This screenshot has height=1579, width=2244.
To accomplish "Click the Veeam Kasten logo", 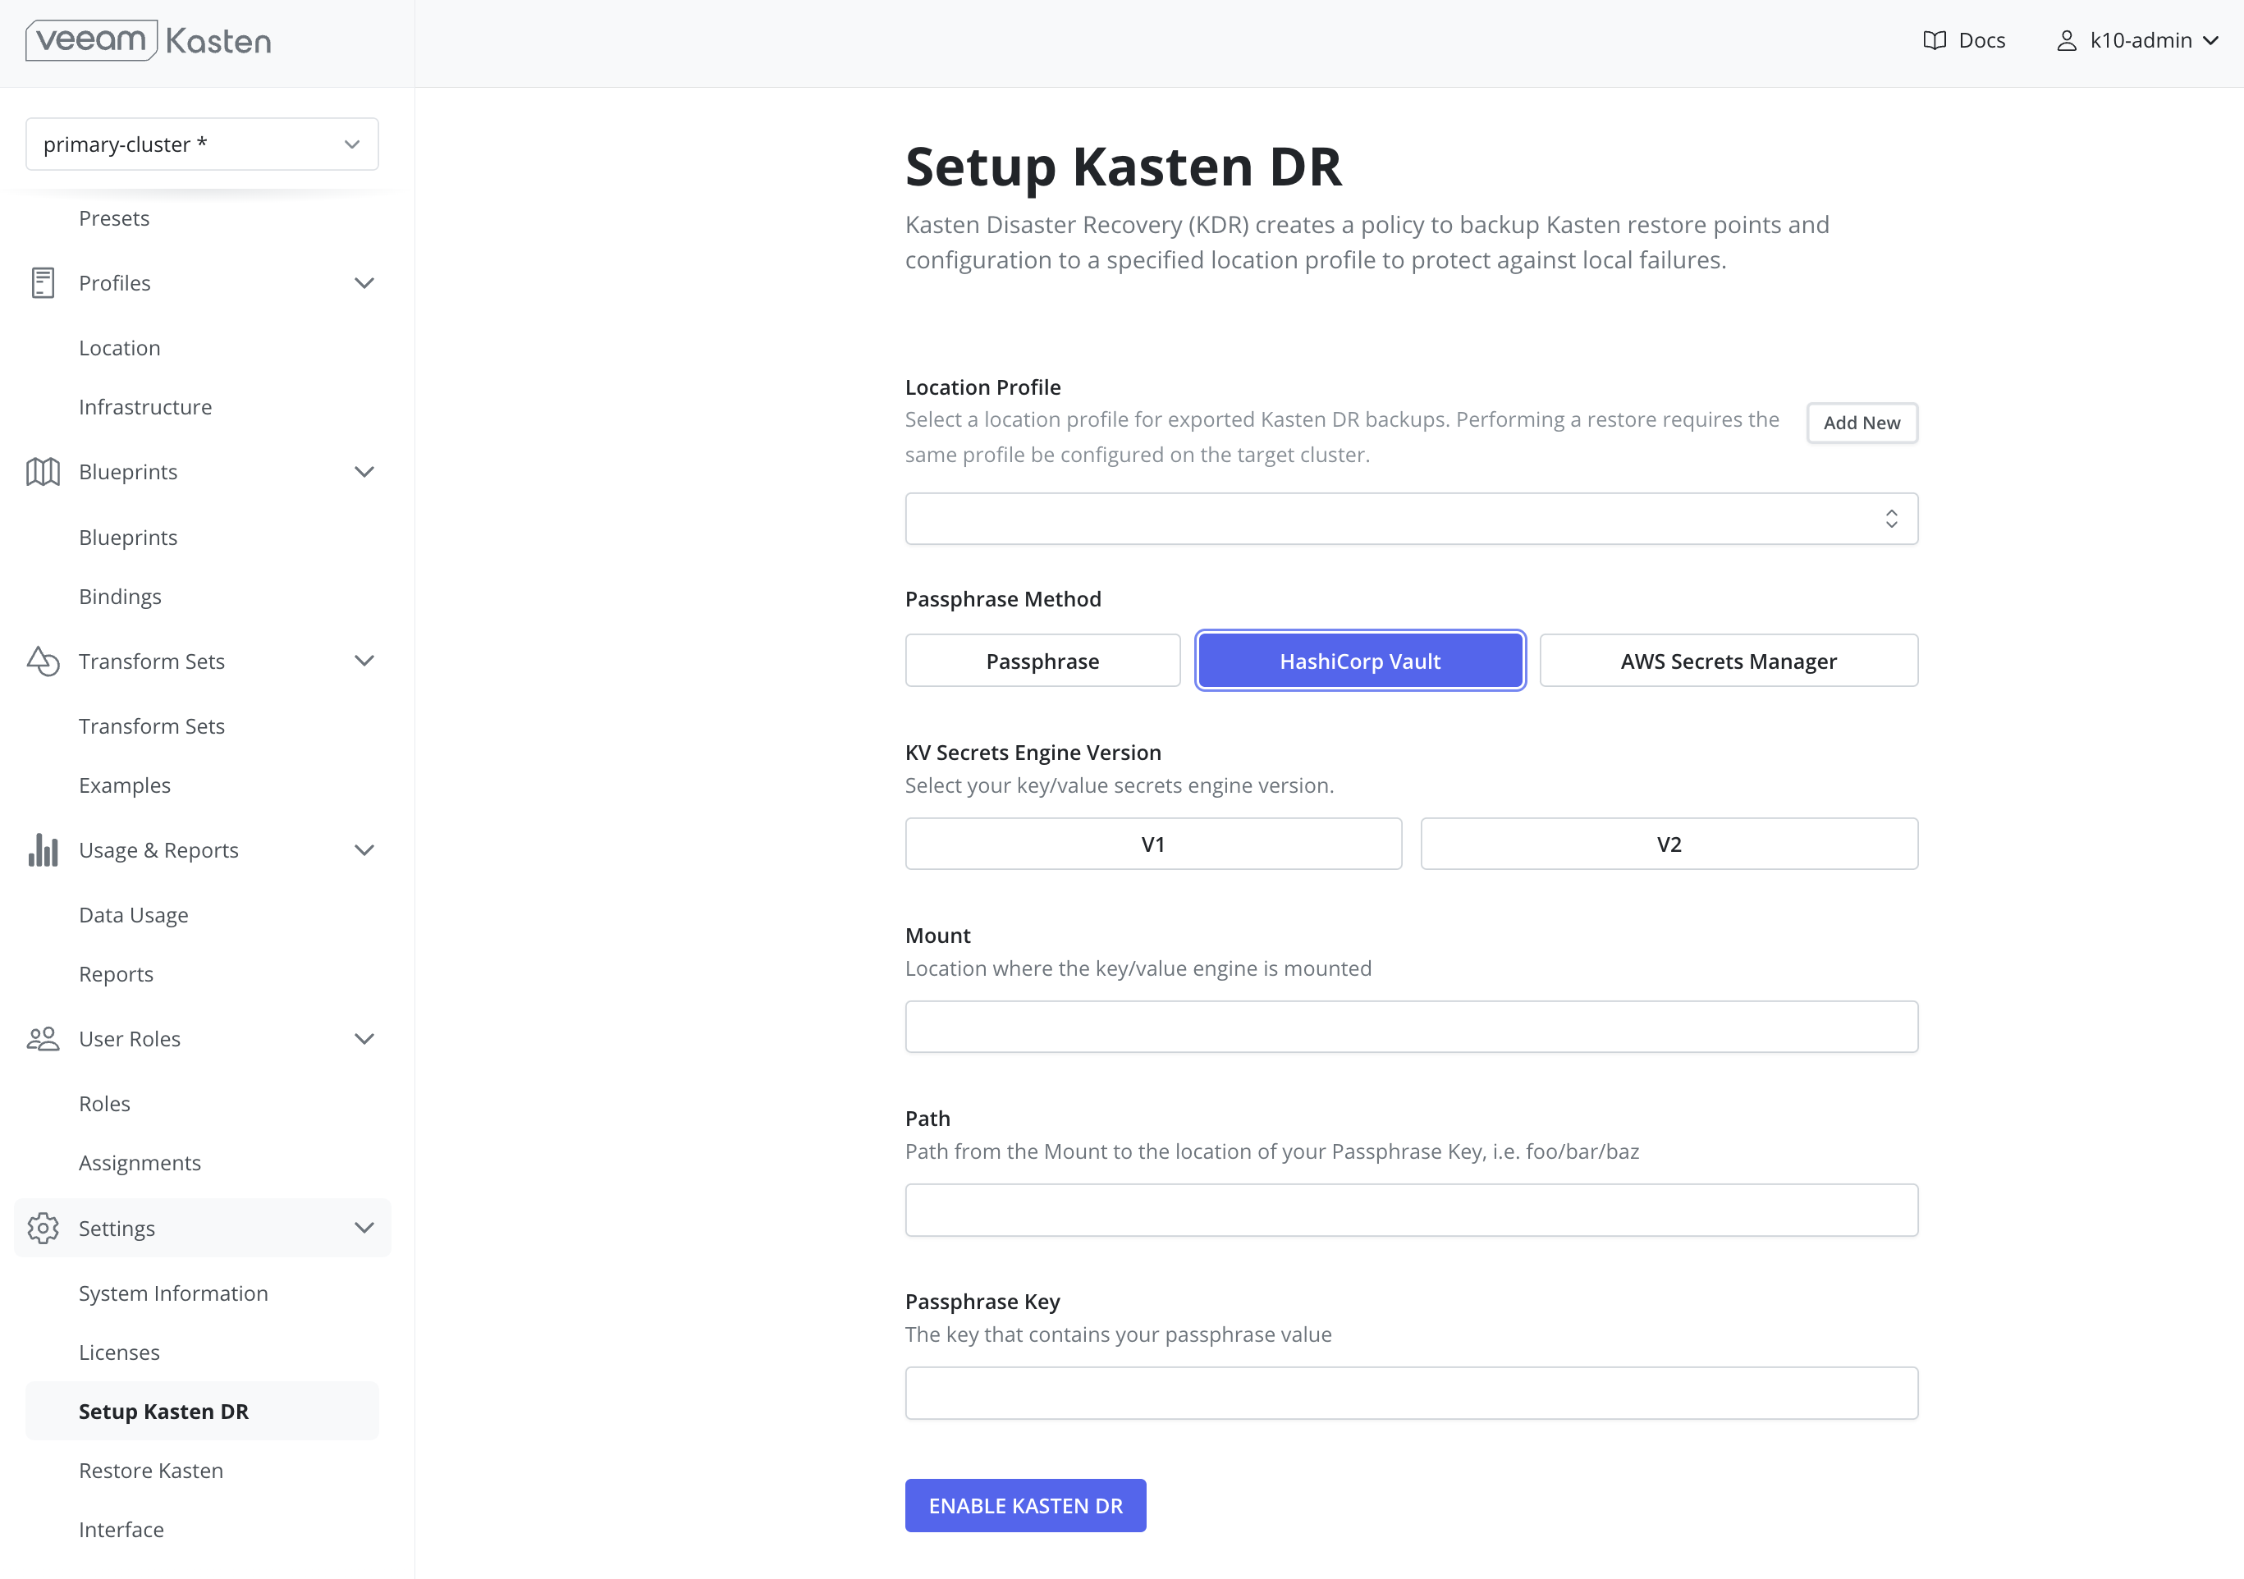I will (149, 40).
